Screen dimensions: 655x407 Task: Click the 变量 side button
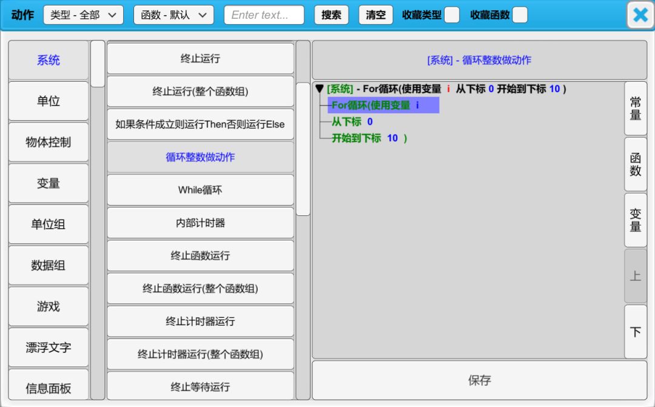click(x=635, y=220)
